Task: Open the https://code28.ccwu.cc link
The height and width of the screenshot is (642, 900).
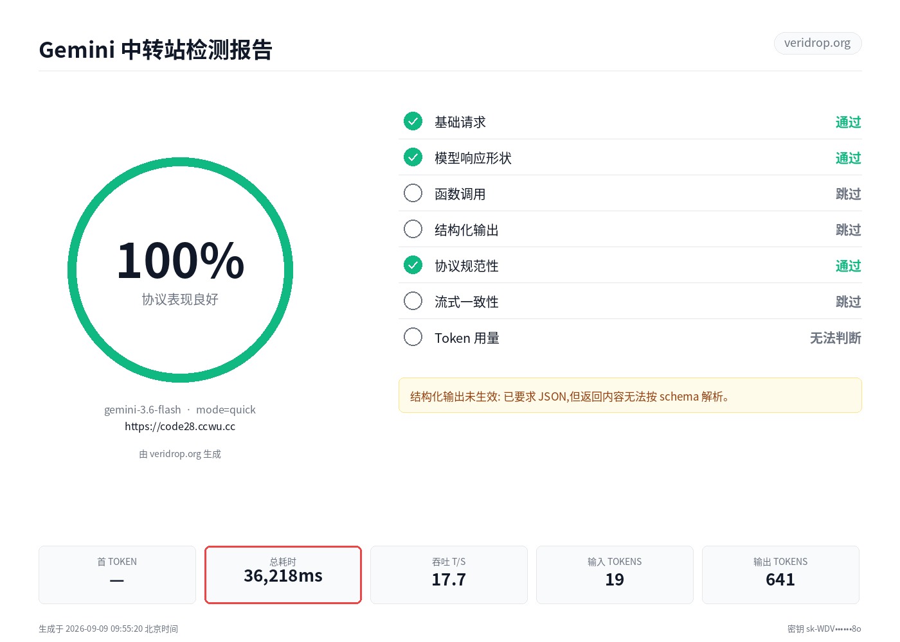Action: click(x=180, y=426)
